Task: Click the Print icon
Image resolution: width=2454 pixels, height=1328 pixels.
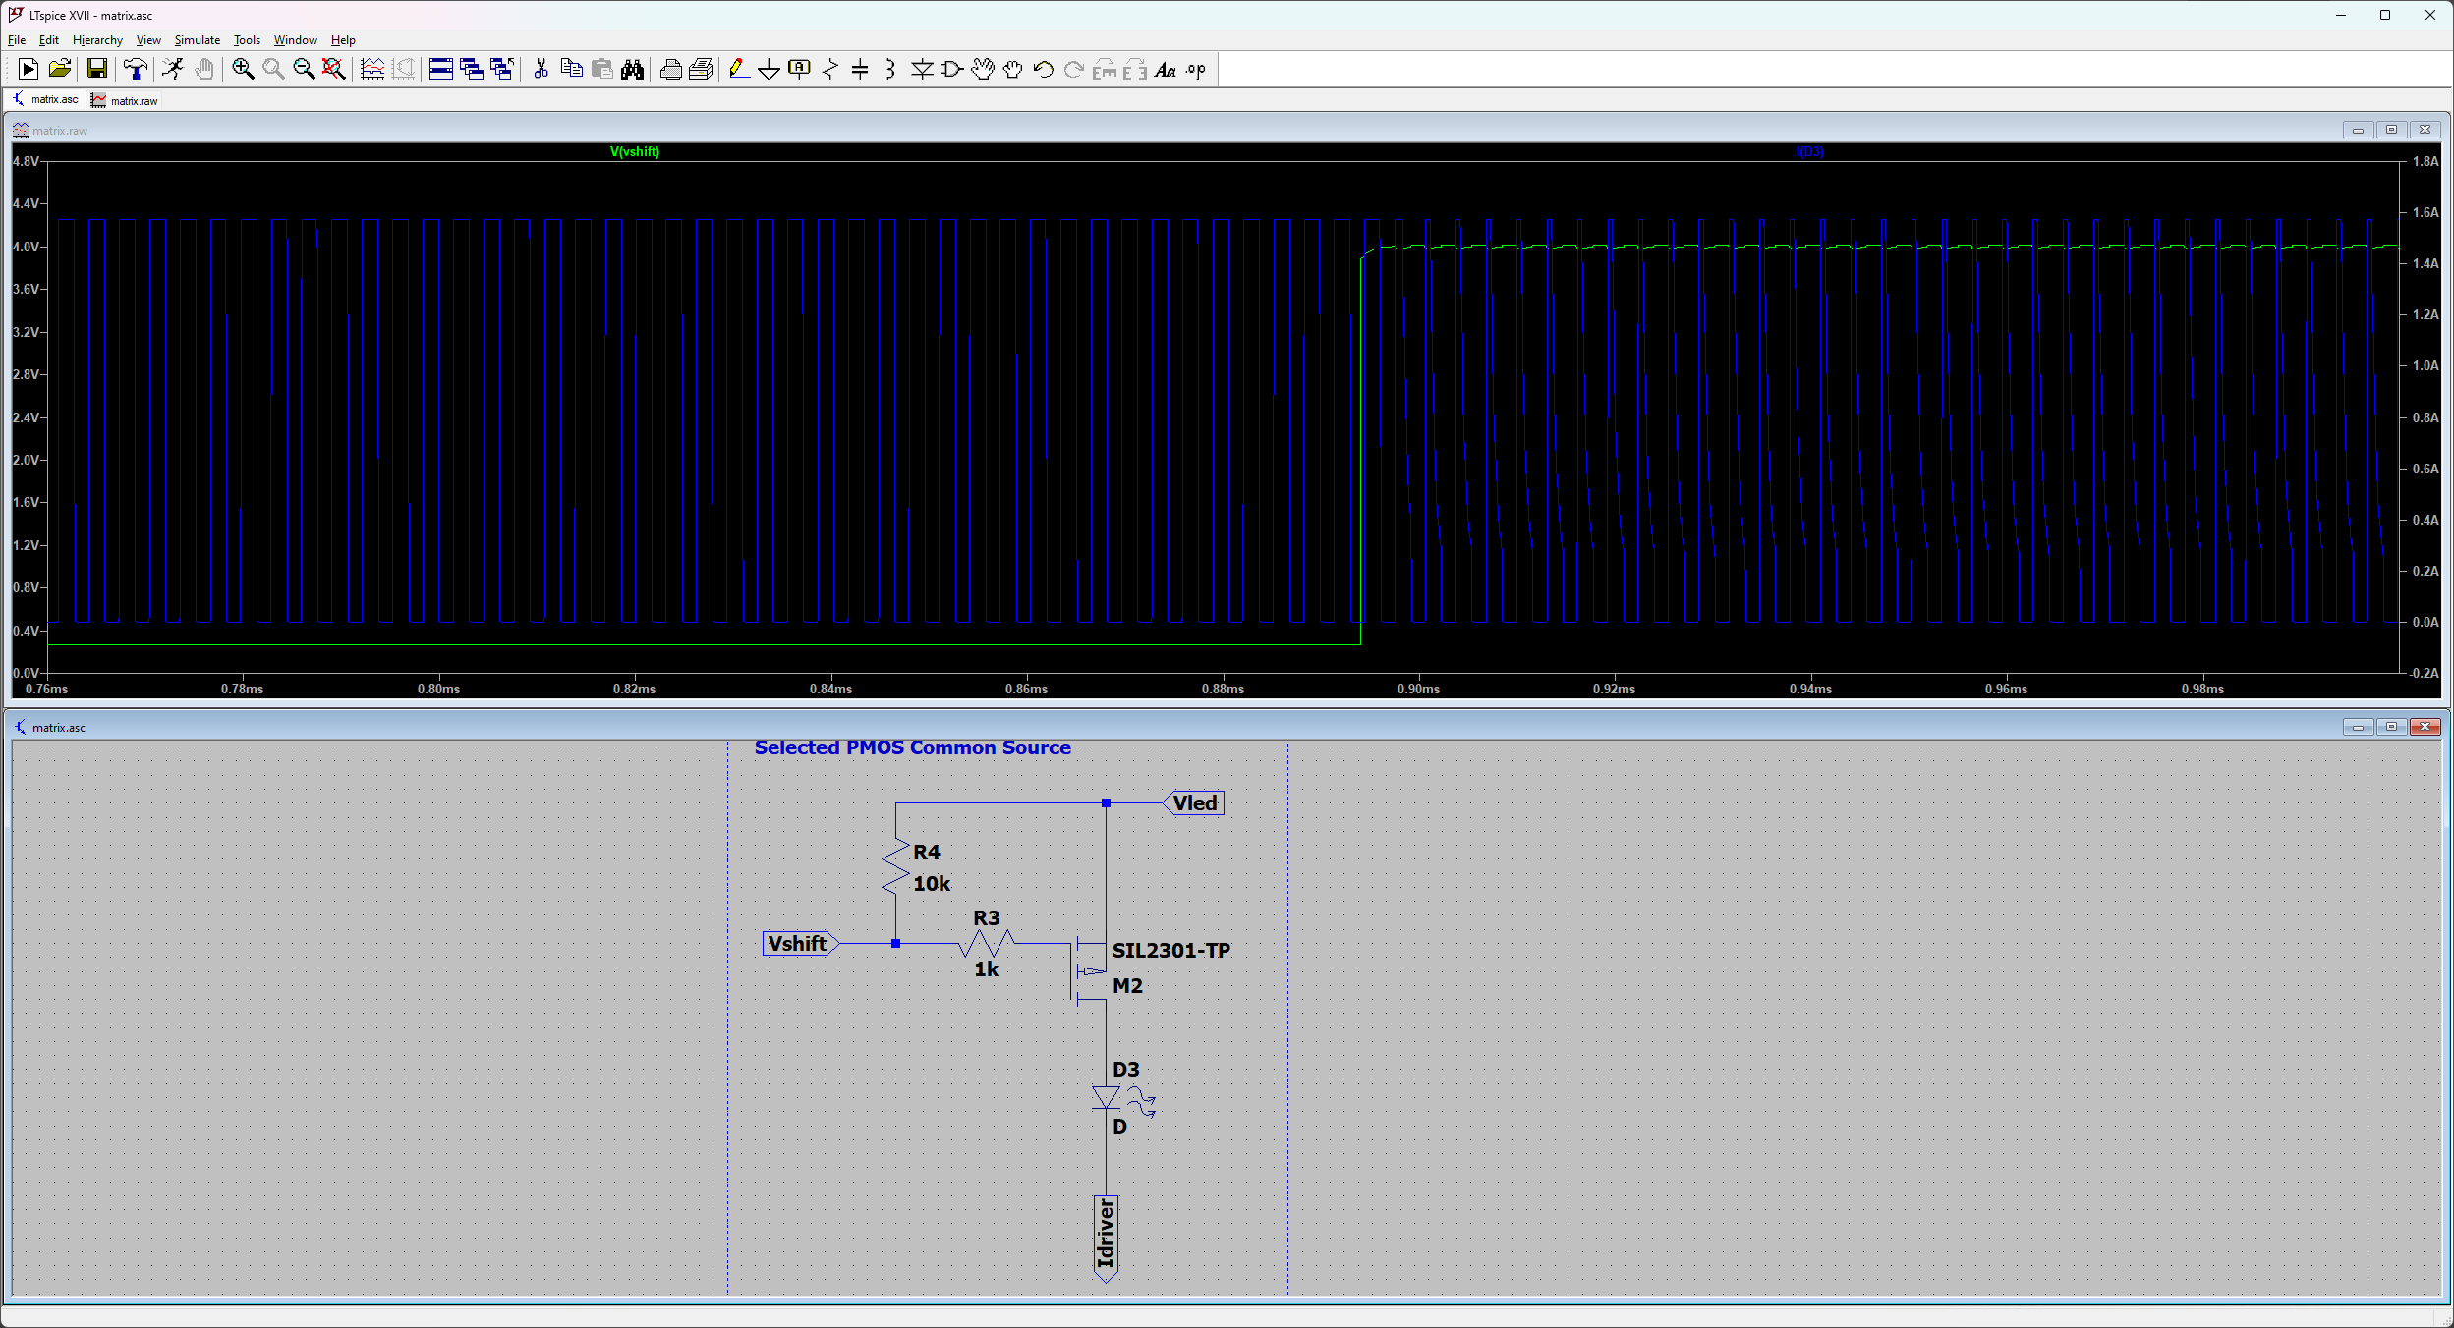Action: tap(670, 69)
